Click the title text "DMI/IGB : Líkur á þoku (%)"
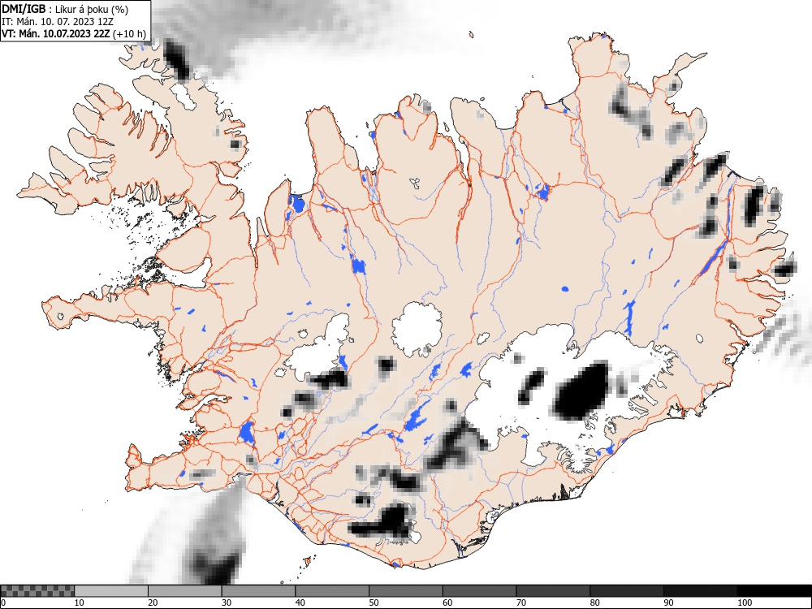 click(x=65, y=9)
